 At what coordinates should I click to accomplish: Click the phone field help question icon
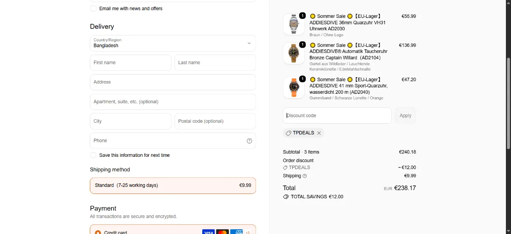click(250, 141)
